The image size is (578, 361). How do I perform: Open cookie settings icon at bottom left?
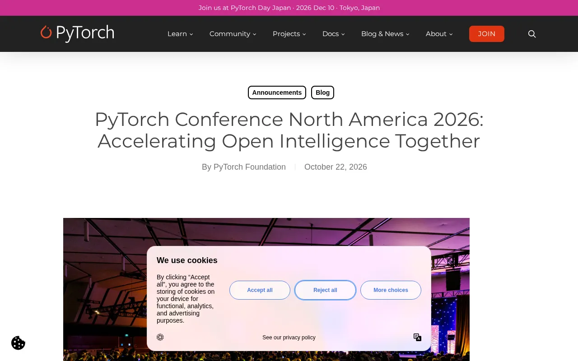[x=18, y=343]
